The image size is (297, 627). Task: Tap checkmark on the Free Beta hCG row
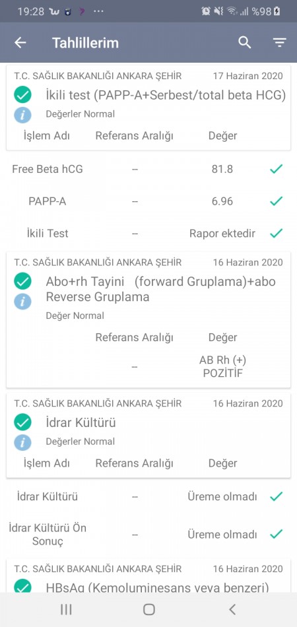277,169
